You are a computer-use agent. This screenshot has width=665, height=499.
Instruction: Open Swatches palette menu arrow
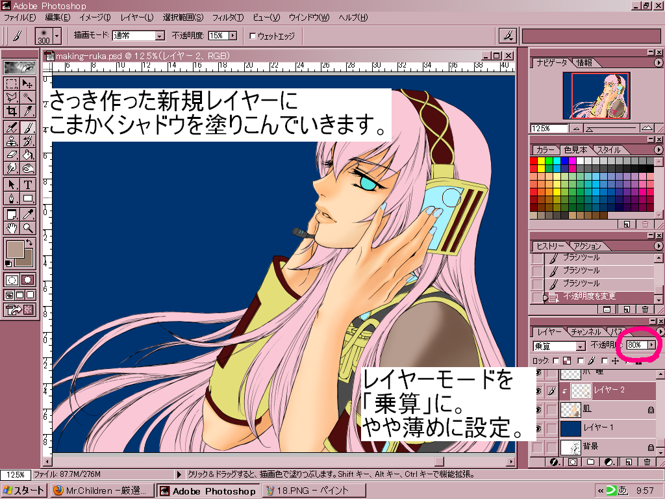pyautogui.click(x=658, y=150)
